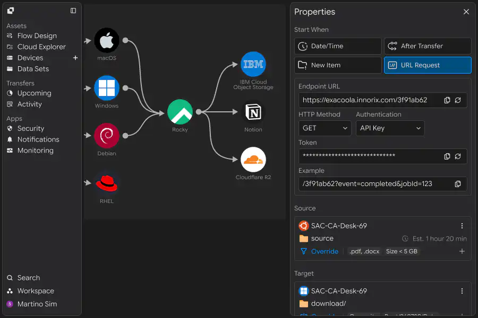This screenshot has width=478, height=318.
Task: Select the Debian node icon
Action: pyautogui.click(x=107, y=136)
